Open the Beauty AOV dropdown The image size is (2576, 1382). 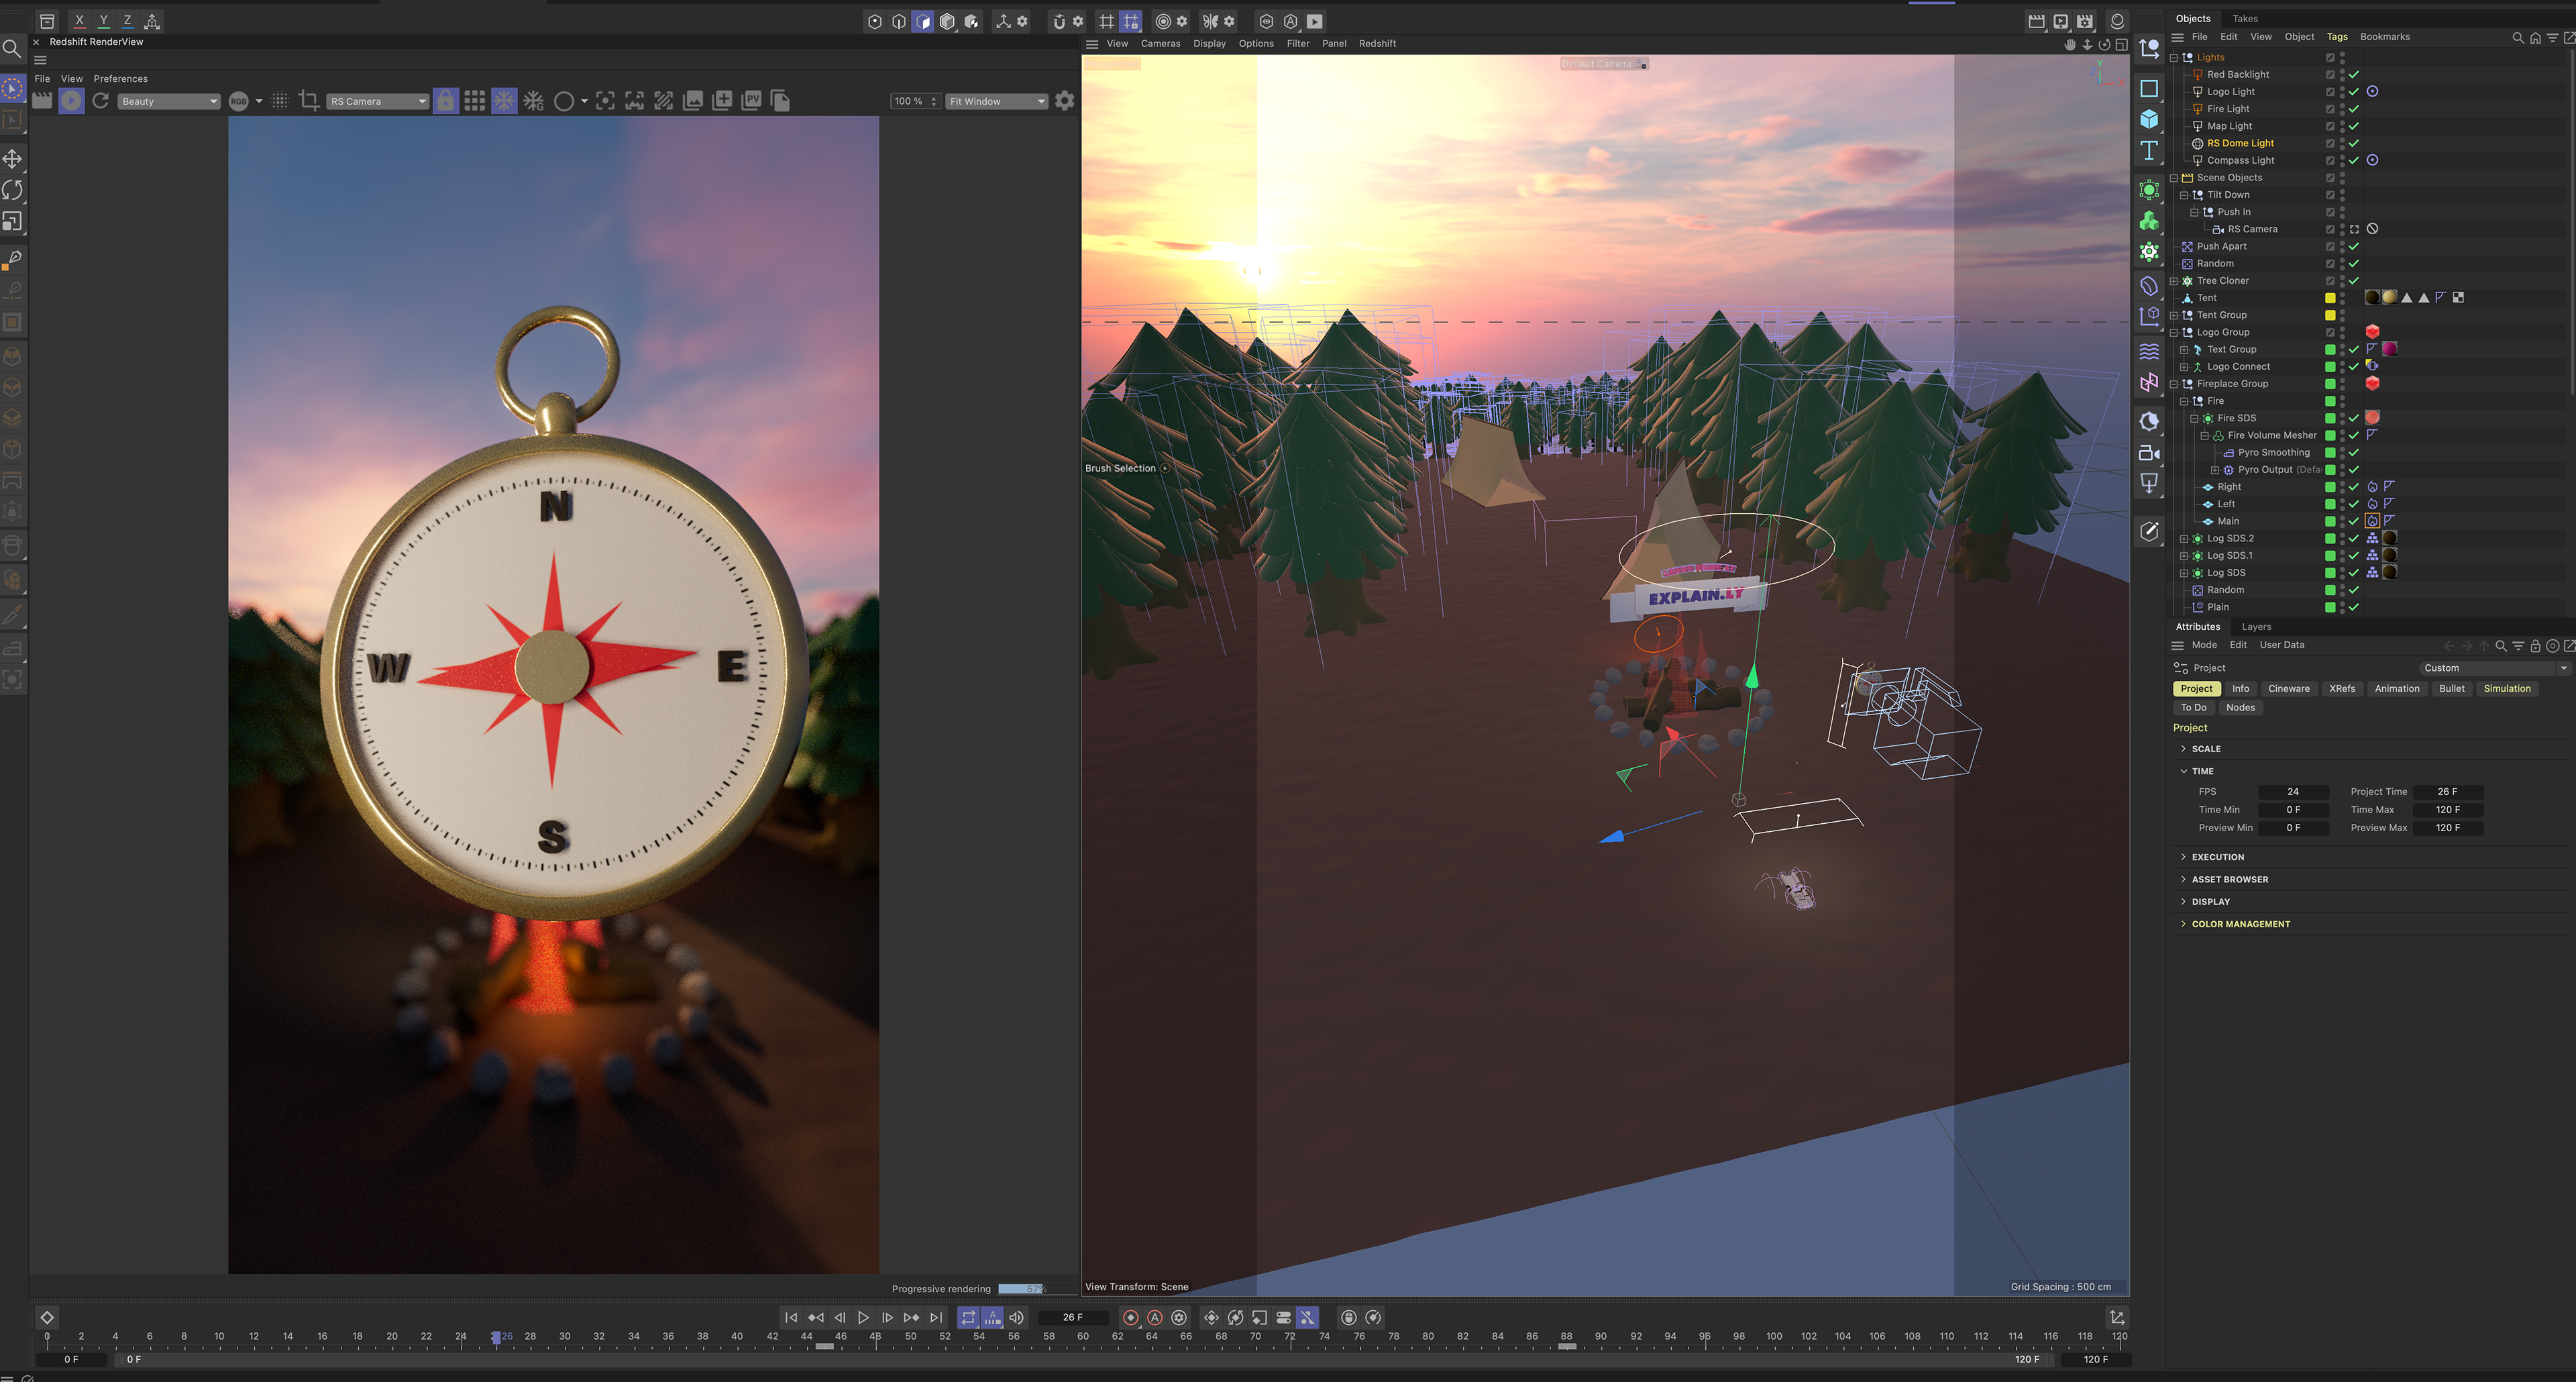click(168, 101)
